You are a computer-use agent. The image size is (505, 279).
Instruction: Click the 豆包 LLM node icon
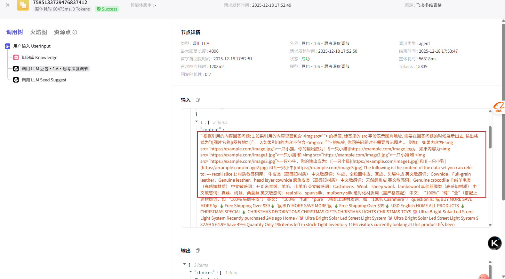(16, 69)
